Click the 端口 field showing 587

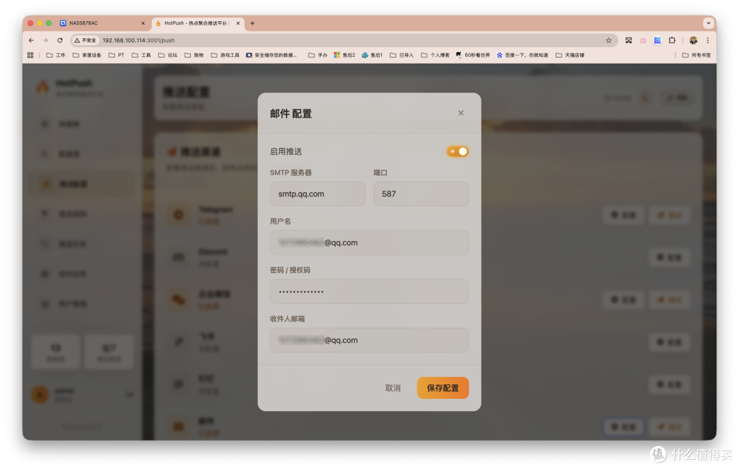click(421, 194)
